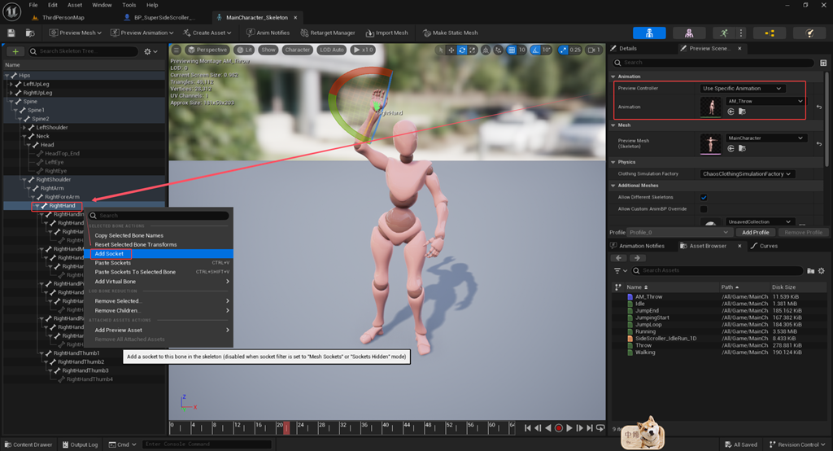Screen dimensions: 833x451
Task: Open surface snapping icon in viewport
Action: pyautogui.click(x=498, y=50)
